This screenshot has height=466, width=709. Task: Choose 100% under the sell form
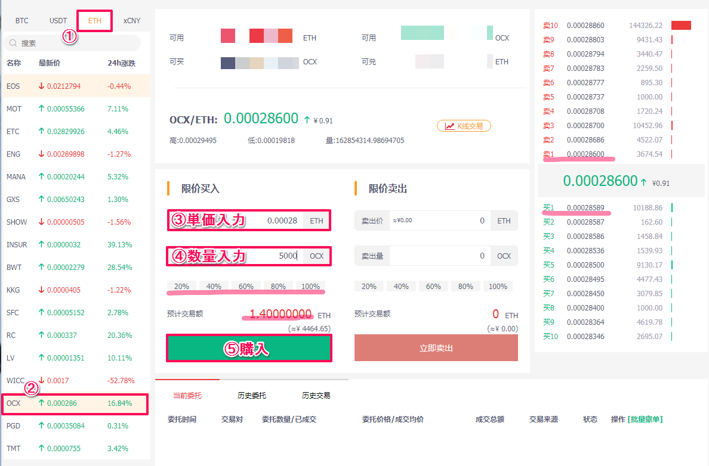pyautogui.click(x=498, y=287)
